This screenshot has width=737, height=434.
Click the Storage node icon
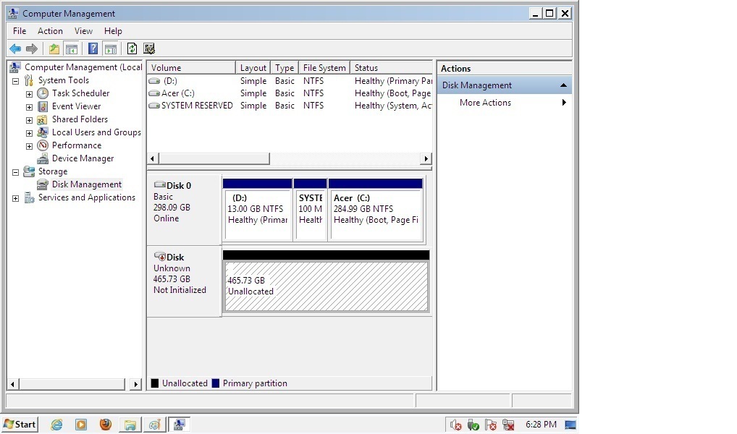pos(29,171)
